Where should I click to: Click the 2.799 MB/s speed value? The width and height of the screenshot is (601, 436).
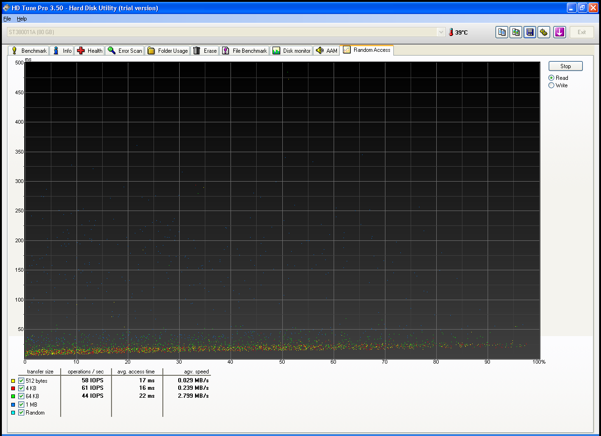pos(194,396)
